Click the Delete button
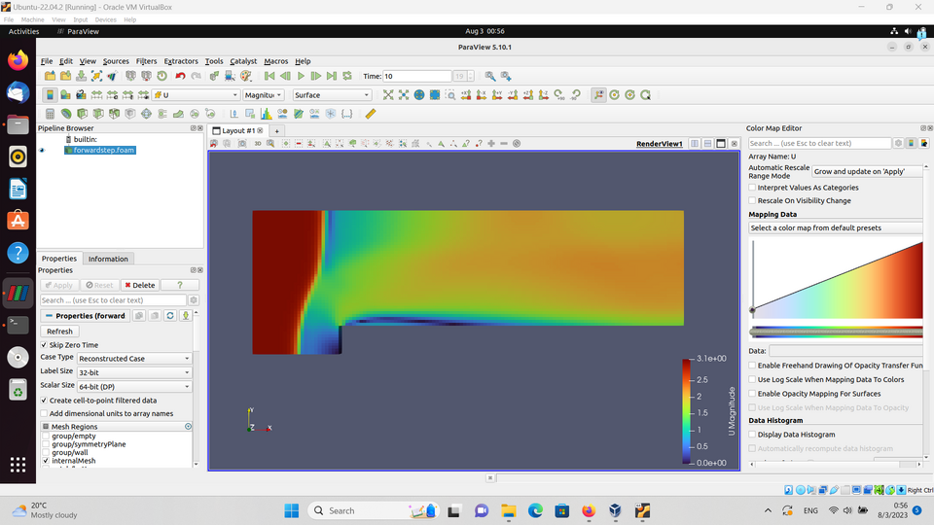The width and height of the screenshot is (934, 525). tap(140, 285)
